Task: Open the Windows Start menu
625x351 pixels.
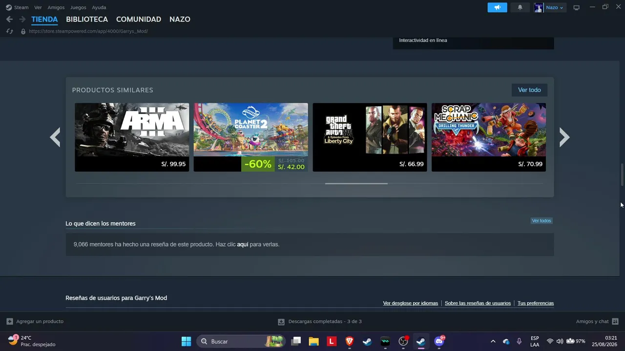Action: coord(187,341)
